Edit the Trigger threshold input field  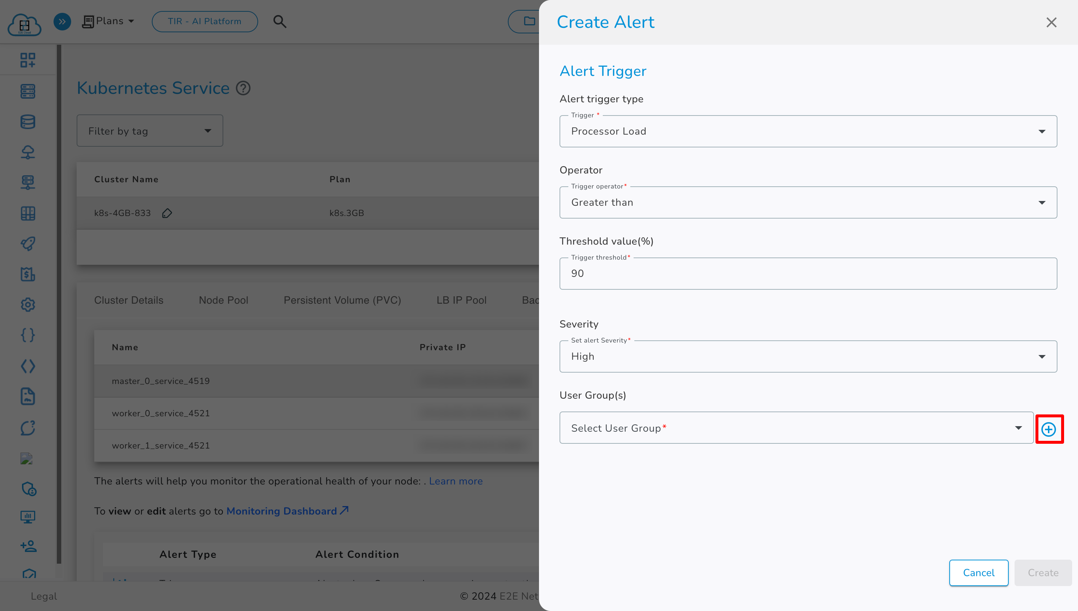(808, 273)
